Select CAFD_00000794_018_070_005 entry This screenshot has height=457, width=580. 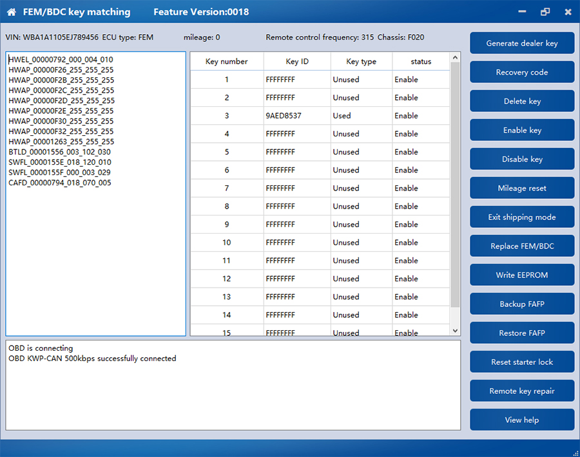[x=60, y=183]
